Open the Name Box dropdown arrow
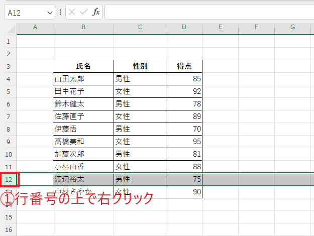314x236 pixels. tap(50, 13)
